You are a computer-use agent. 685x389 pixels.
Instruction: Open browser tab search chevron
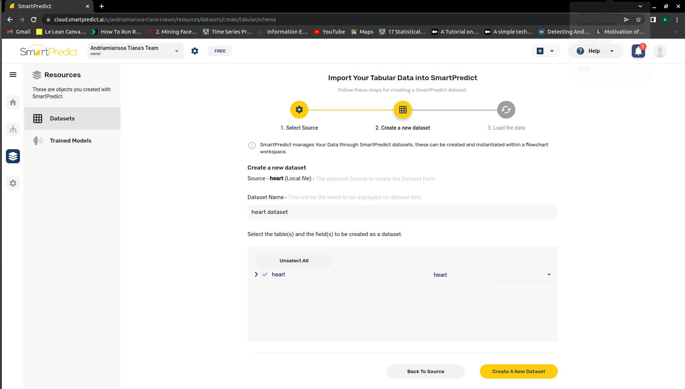pos(640,6)
